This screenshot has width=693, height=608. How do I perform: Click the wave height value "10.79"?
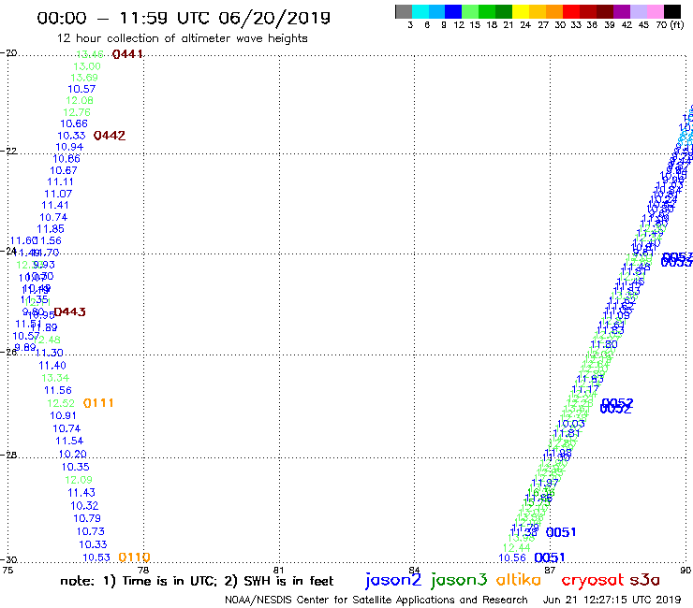click(87, 518)
